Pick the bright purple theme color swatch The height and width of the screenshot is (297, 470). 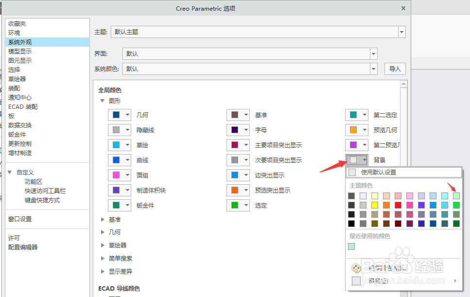click(421, 205)
